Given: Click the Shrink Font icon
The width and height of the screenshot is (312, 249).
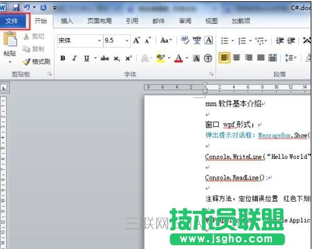Looking at the screenshot, I should point(148,40).
